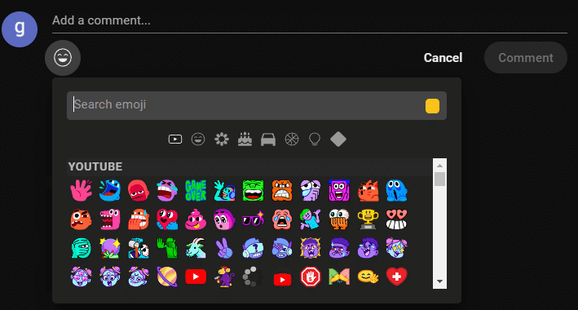Insert the orange face with mustache emoji
Image resolution: width=578 pixels, height=310 pixels.
click(x=81, y=219)
